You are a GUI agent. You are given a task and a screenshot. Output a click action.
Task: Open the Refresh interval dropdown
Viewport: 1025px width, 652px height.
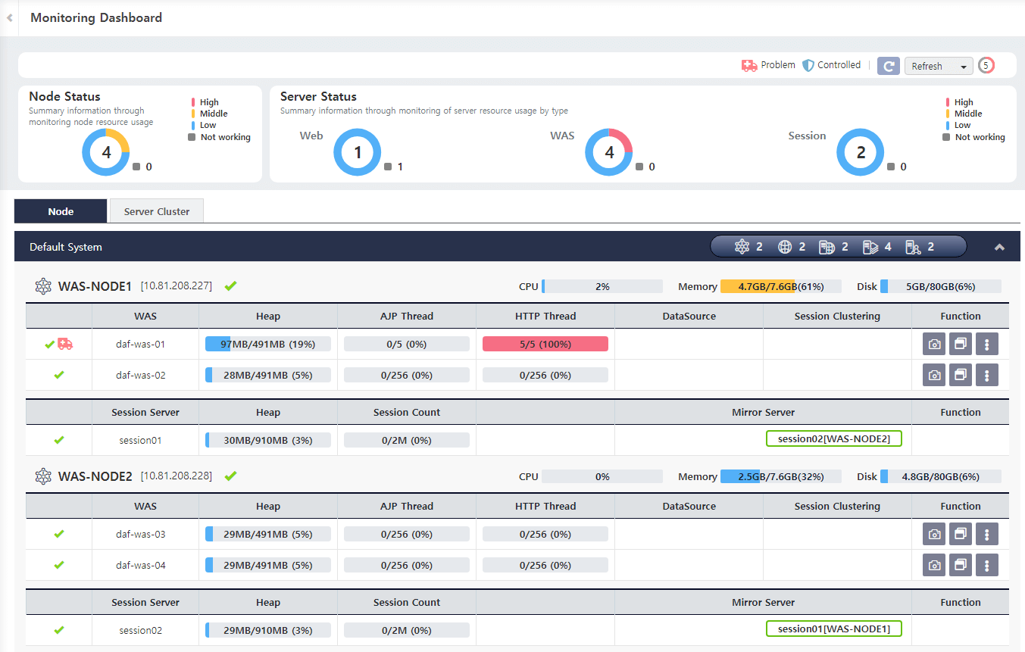point(938,65)
